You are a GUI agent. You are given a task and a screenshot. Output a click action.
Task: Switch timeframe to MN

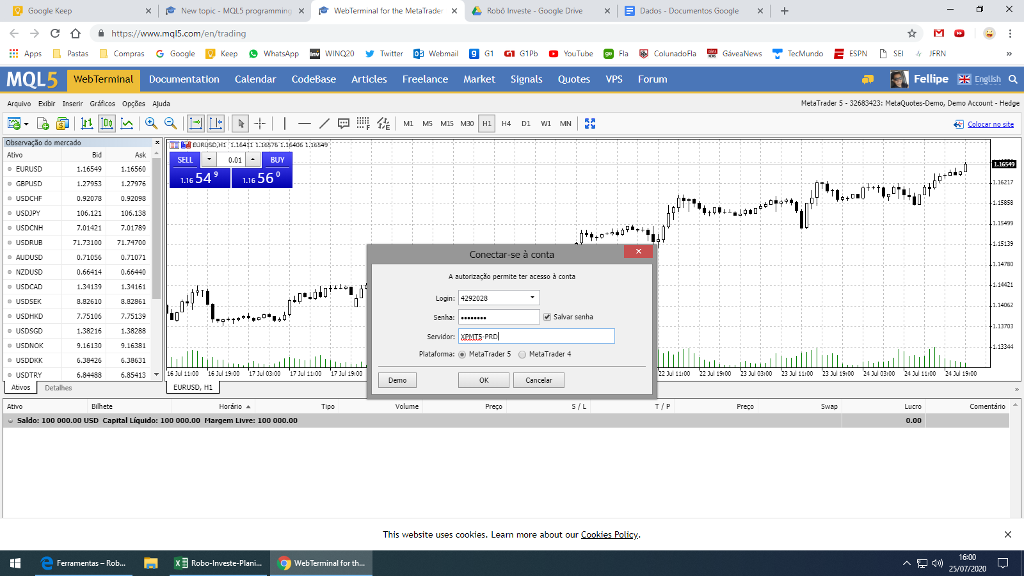click(x=566, y=124)
